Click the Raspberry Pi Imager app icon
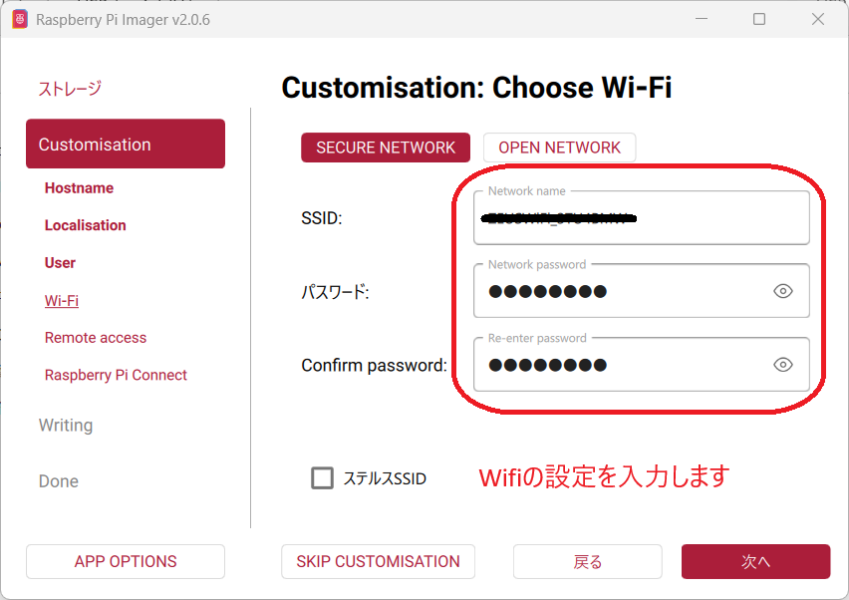This screenshot has width=849, height=600. (20, 19)
